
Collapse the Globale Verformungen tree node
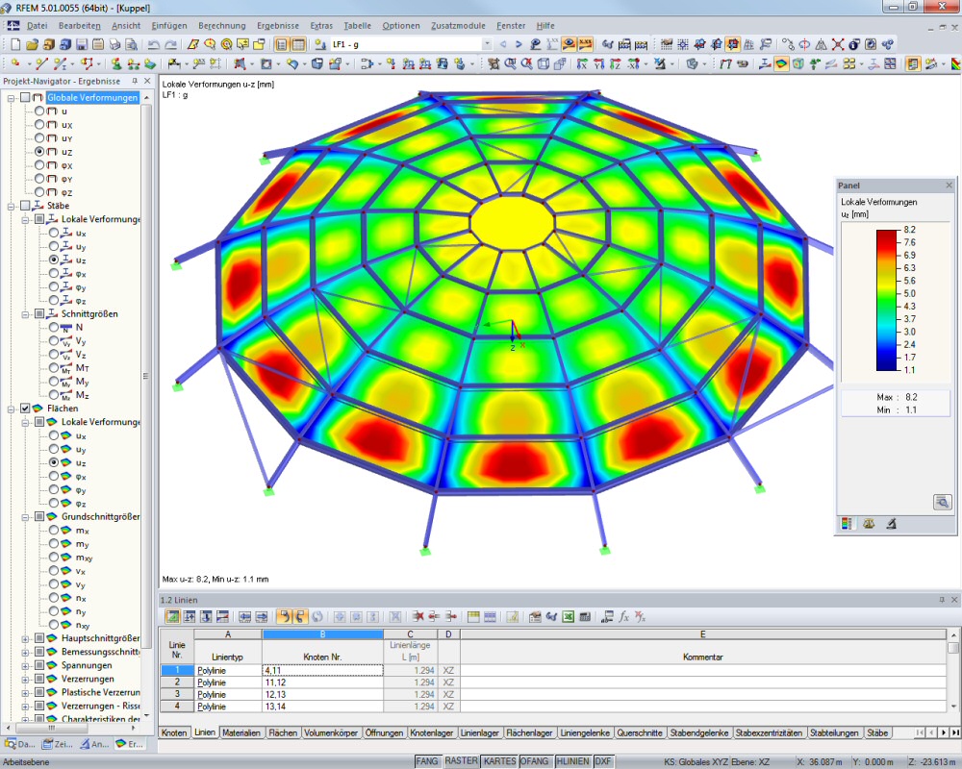(11, 98)
